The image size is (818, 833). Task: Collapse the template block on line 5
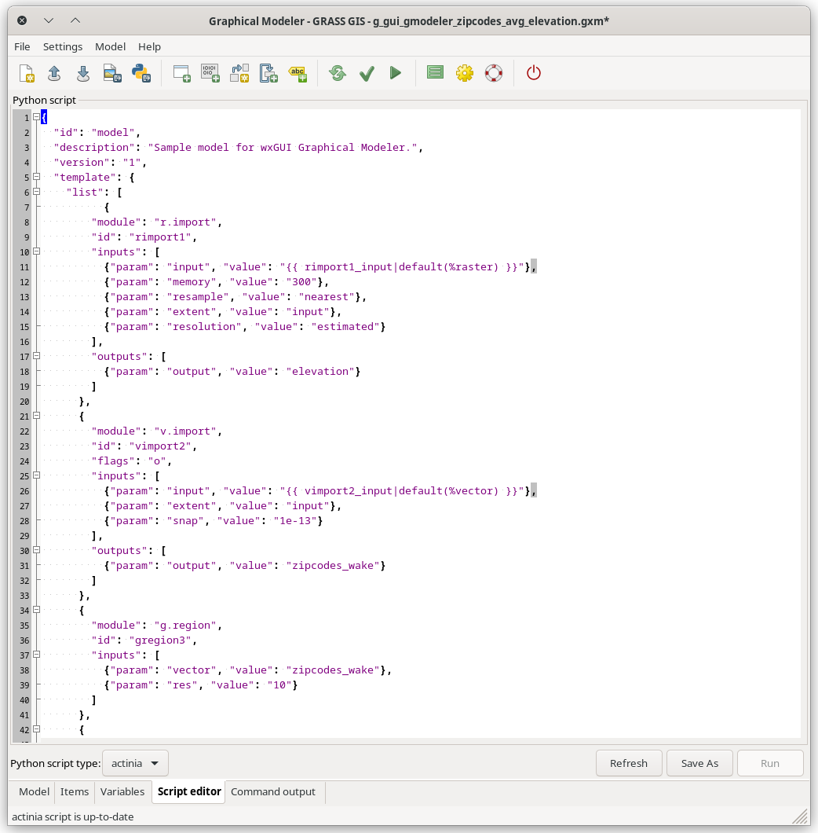click(36, 177)
